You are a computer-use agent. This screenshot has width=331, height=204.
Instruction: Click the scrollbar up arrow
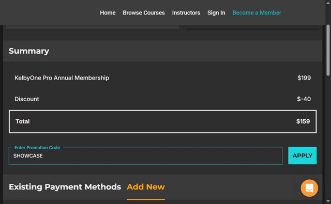pyautogui.click(x=328, y=3)
